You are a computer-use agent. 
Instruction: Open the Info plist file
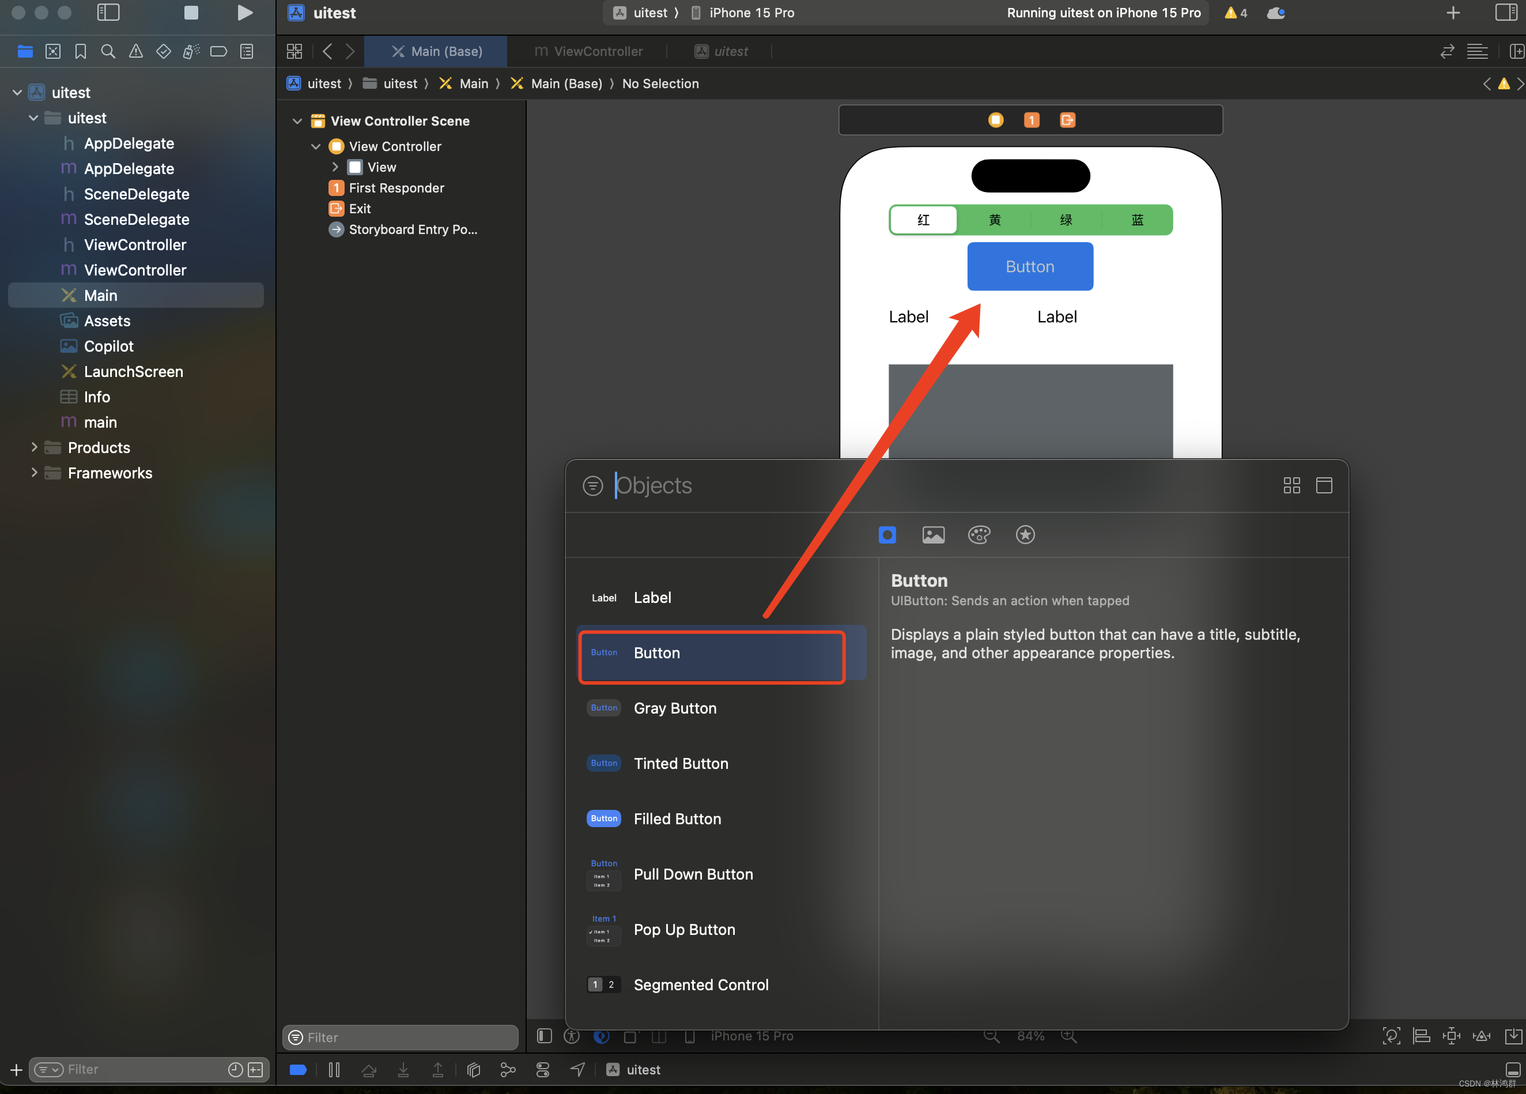[x=96, y=397]
